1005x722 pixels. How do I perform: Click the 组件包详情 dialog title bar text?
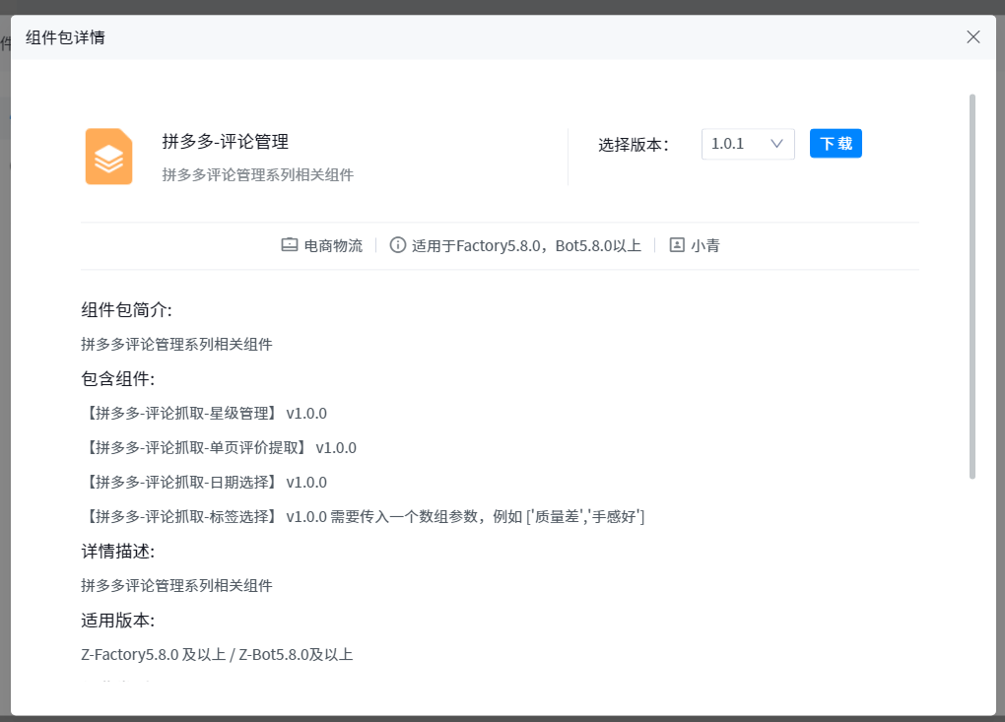point(65,37)
